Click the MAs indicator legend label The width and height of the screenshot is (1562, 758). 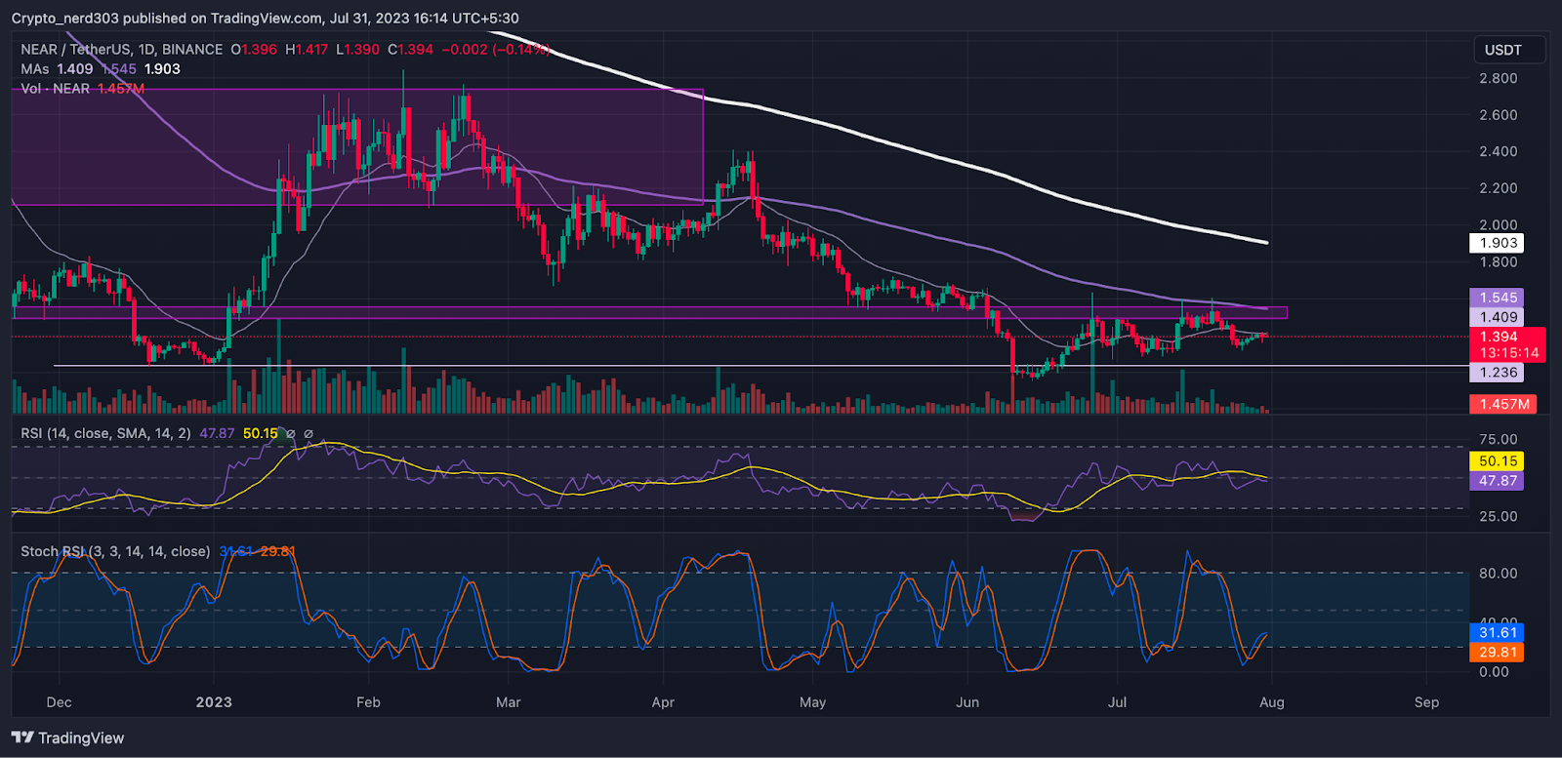click(x=35, y=68)
